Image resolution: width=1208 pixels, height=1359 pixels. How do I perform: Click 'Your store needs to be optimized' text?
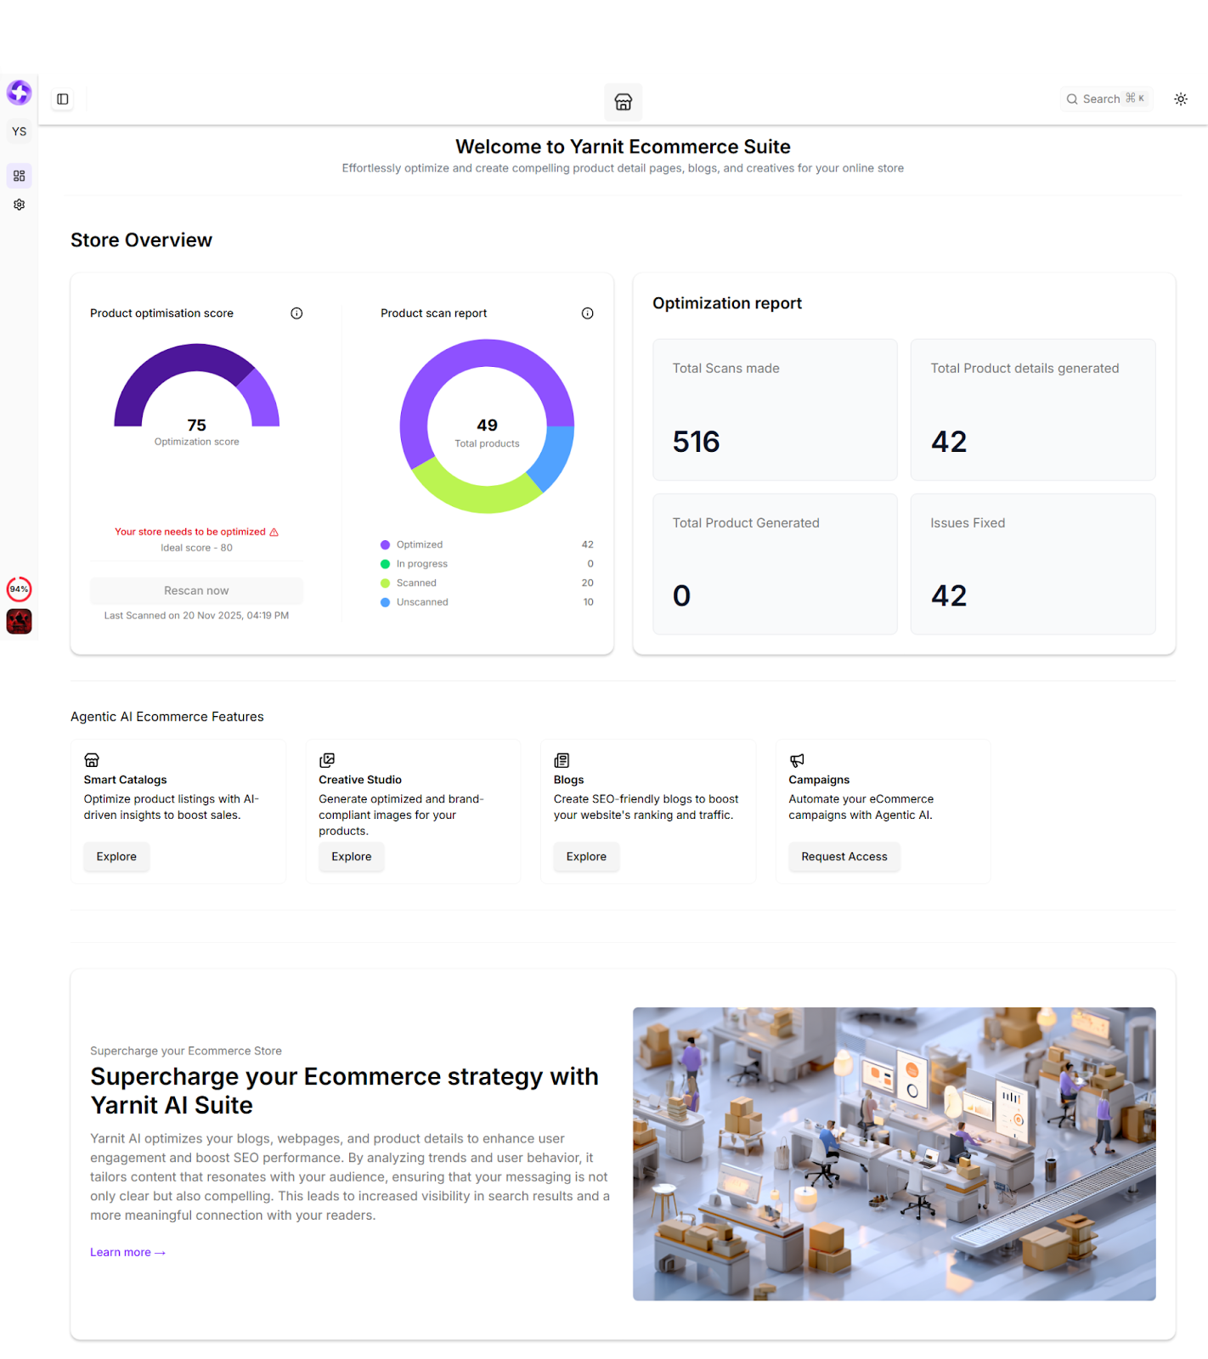[190, 532]
